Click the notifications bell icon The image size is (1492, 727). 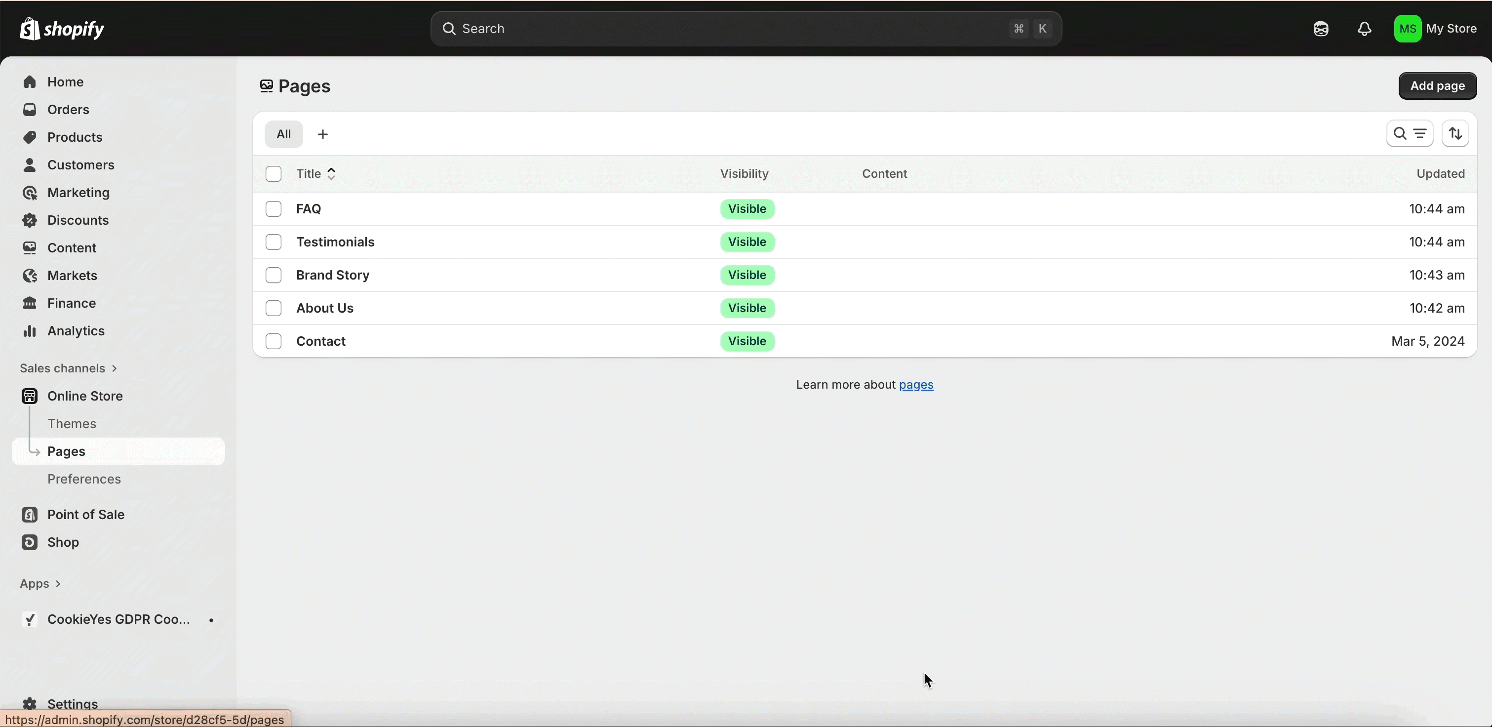1364,29
